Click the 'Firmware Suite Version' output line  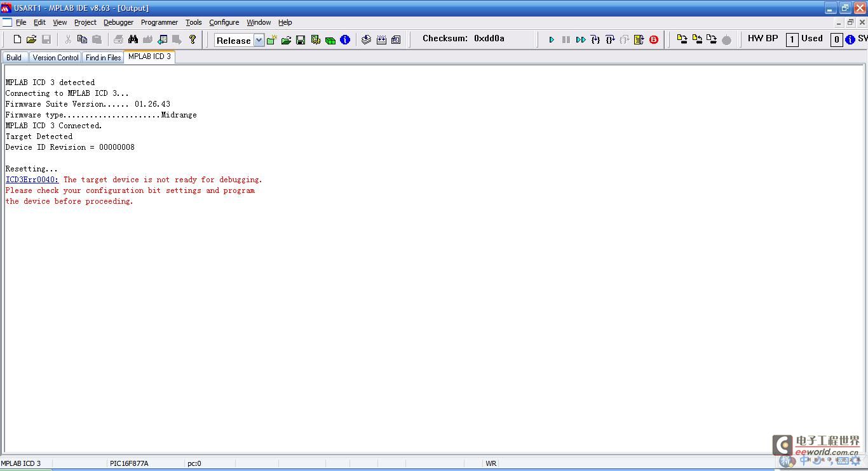tap(88, 104)
